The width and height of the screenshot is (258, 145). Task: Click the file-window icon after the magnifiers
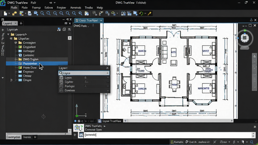87,13
